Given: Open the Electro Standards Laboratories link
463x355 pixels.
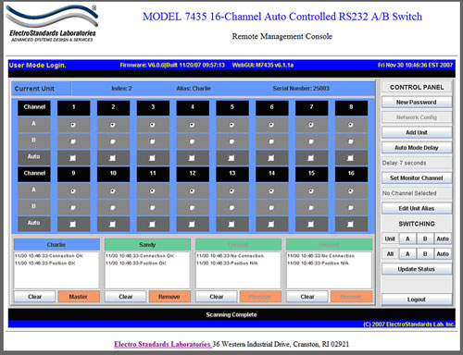Looking at the screenshot, I should 163,344.
